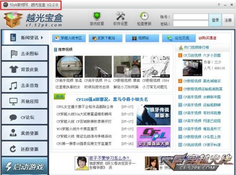Open news CF穿越火线 CF百城联赛秋季赛开打
The image size is (236, 175).
84,122
